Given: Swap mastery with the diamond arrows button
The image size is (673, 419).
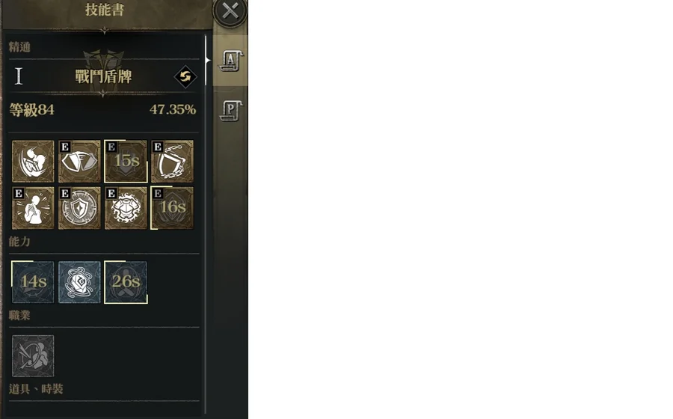Looking at the screenshot, I should [x=185, y=77].
